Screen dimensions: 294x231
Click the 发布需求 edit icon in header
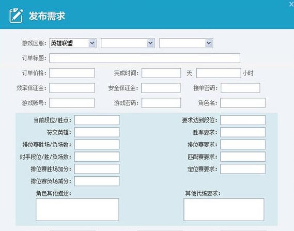pyautogui.click(x=16, y=16)
